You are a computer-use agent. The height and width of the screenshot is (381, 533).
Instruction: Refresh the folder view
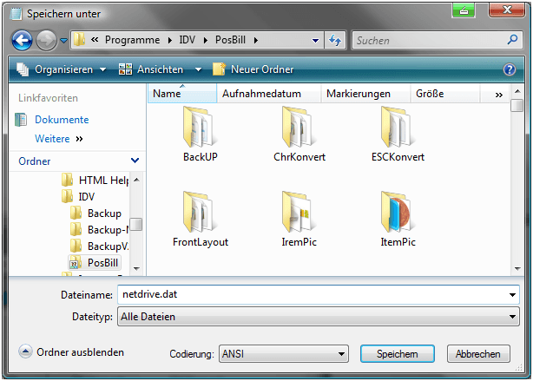pos(335,41)
